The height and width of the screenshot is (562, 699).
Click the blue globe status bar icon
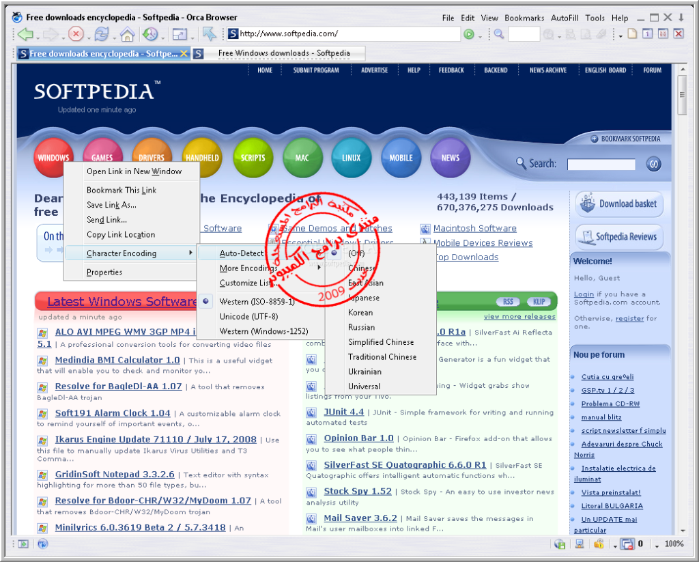tap(43, 544)
